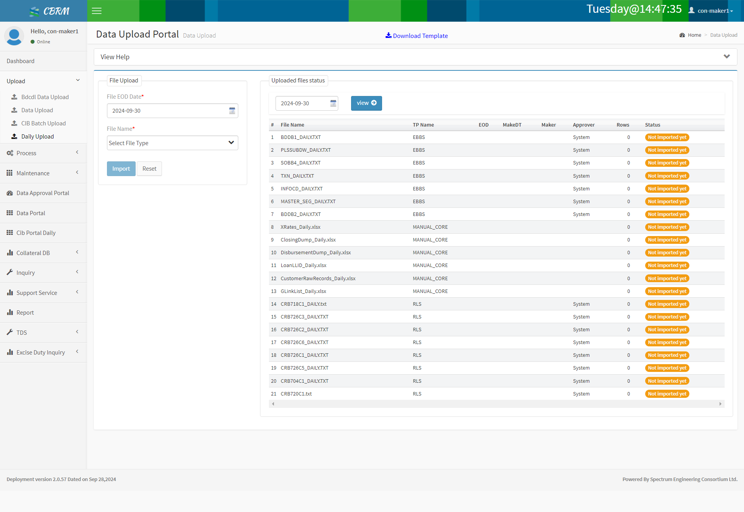Open calendar icon beside view button
744x512 pixels.
(333, 103)
